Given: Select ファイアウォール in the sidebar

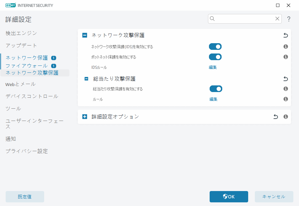Looking at the screenshot, I should (27, 66).
